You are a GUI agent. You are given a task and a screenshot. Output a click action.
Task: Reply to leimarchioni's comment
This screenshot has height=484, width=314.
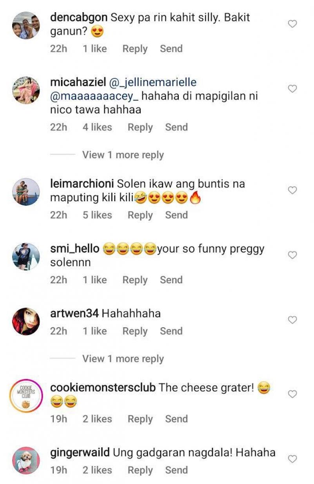tap(140, 215)
